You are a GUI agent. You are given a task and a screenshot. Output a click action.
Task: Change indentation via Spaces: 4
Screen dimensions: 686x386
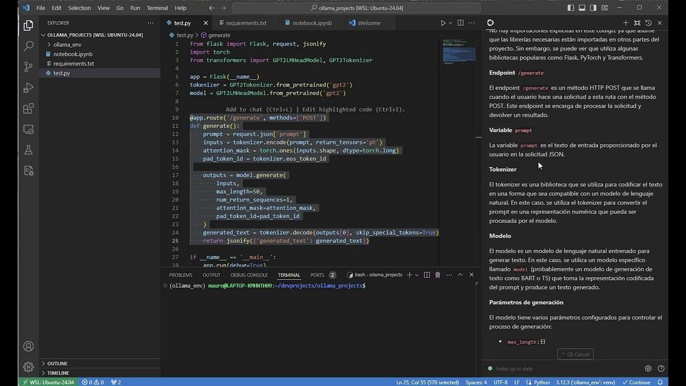[x=476, y=382]
